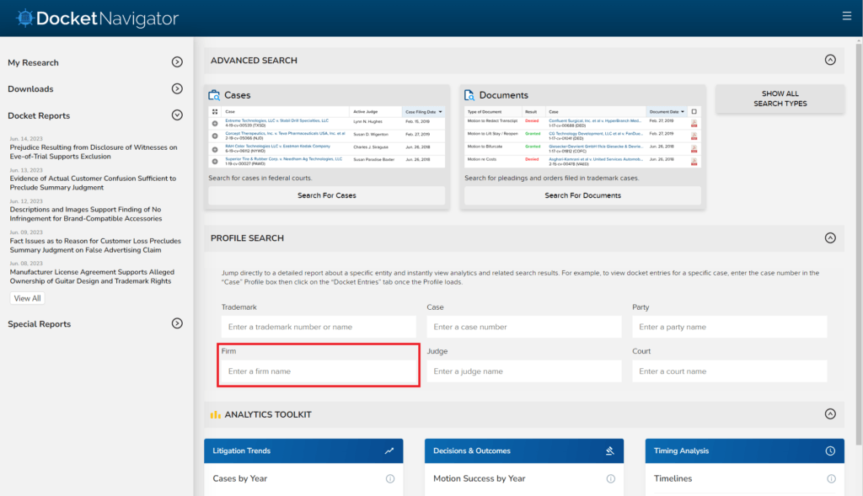Open info icon for Cases by Year
Image resolution: width=863 pixels, height=496 pixels.
(390, 479)
